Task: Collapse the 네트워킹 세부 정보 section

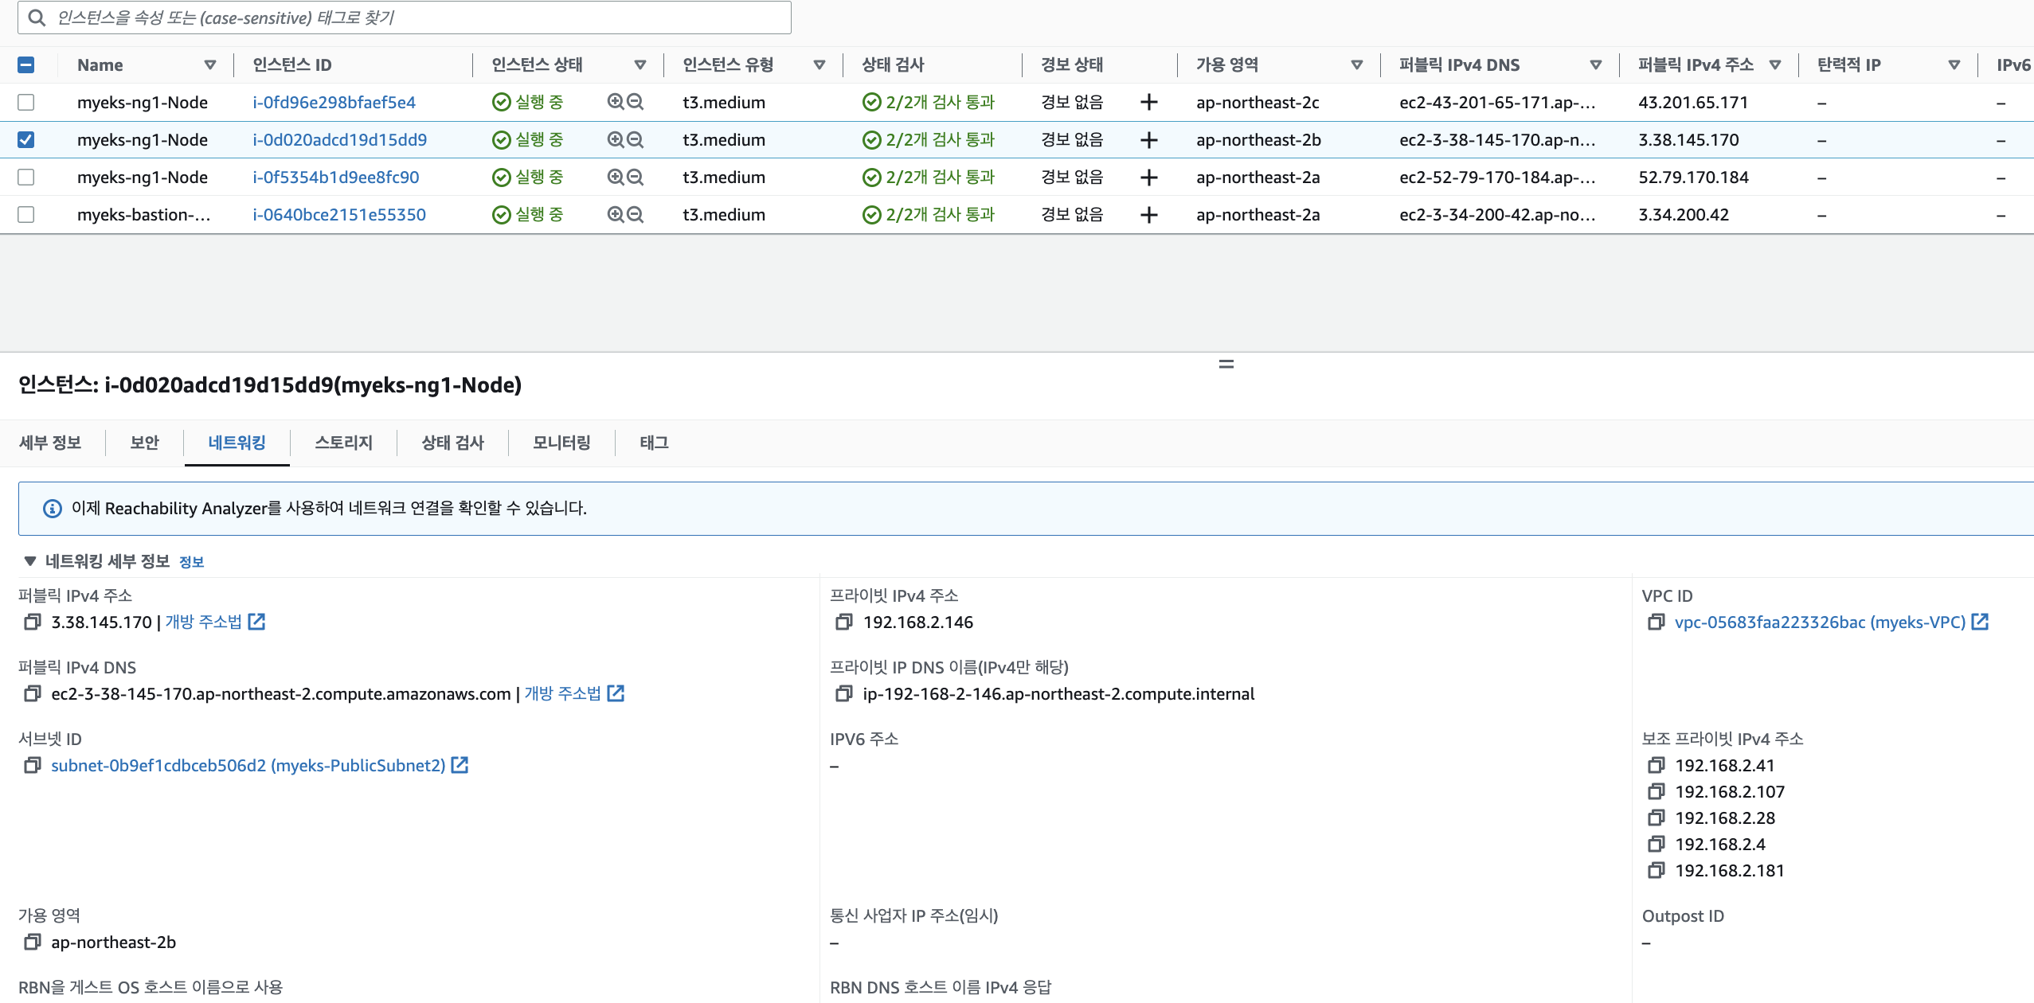Action: coord(30,561)
